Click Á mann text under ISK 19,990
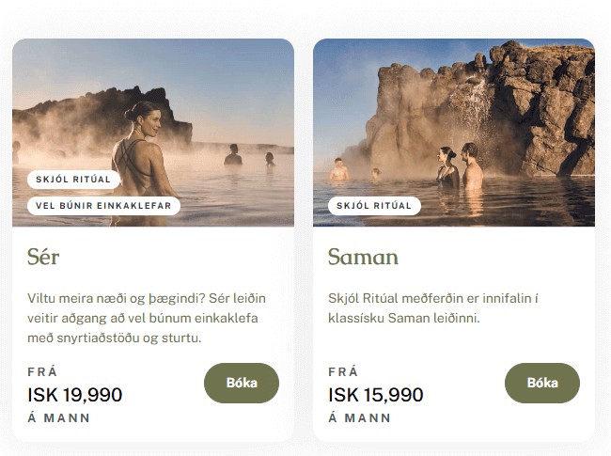The image size is (611, 456). click(59, 417)
